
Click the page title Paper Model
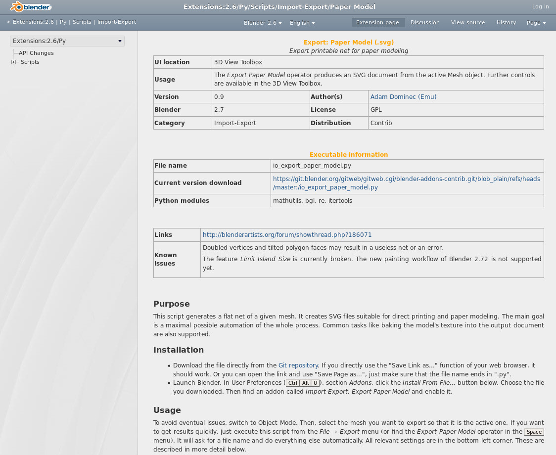coord(279,7)
